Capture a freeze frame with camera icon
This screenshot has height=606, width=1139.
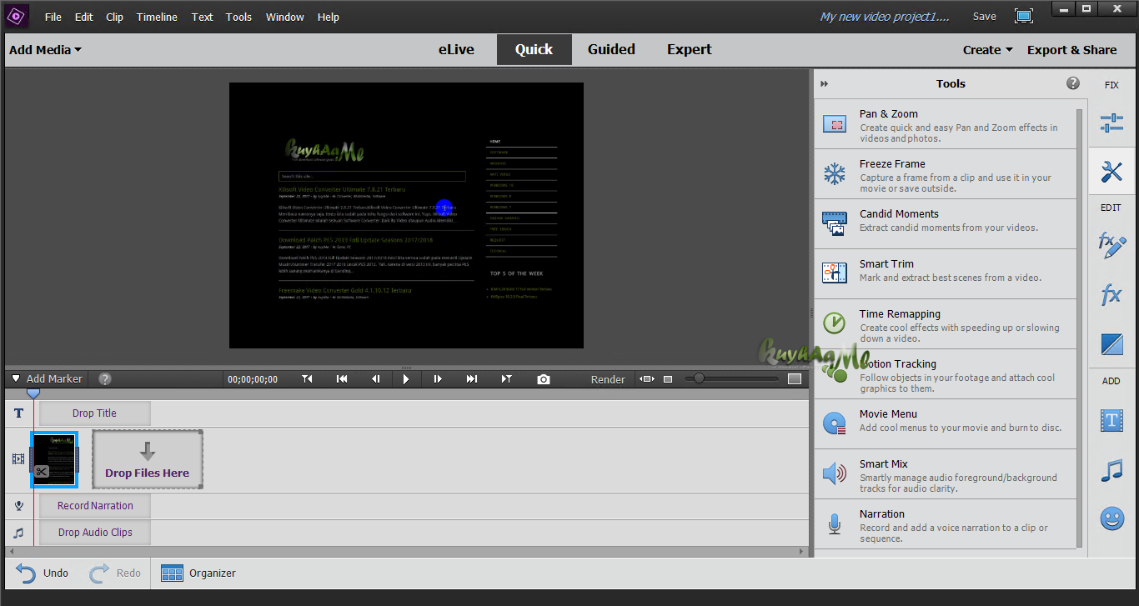coord(544,378)
